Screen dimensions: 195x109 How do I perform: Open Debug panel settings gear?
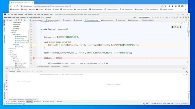tap(184, 69)
